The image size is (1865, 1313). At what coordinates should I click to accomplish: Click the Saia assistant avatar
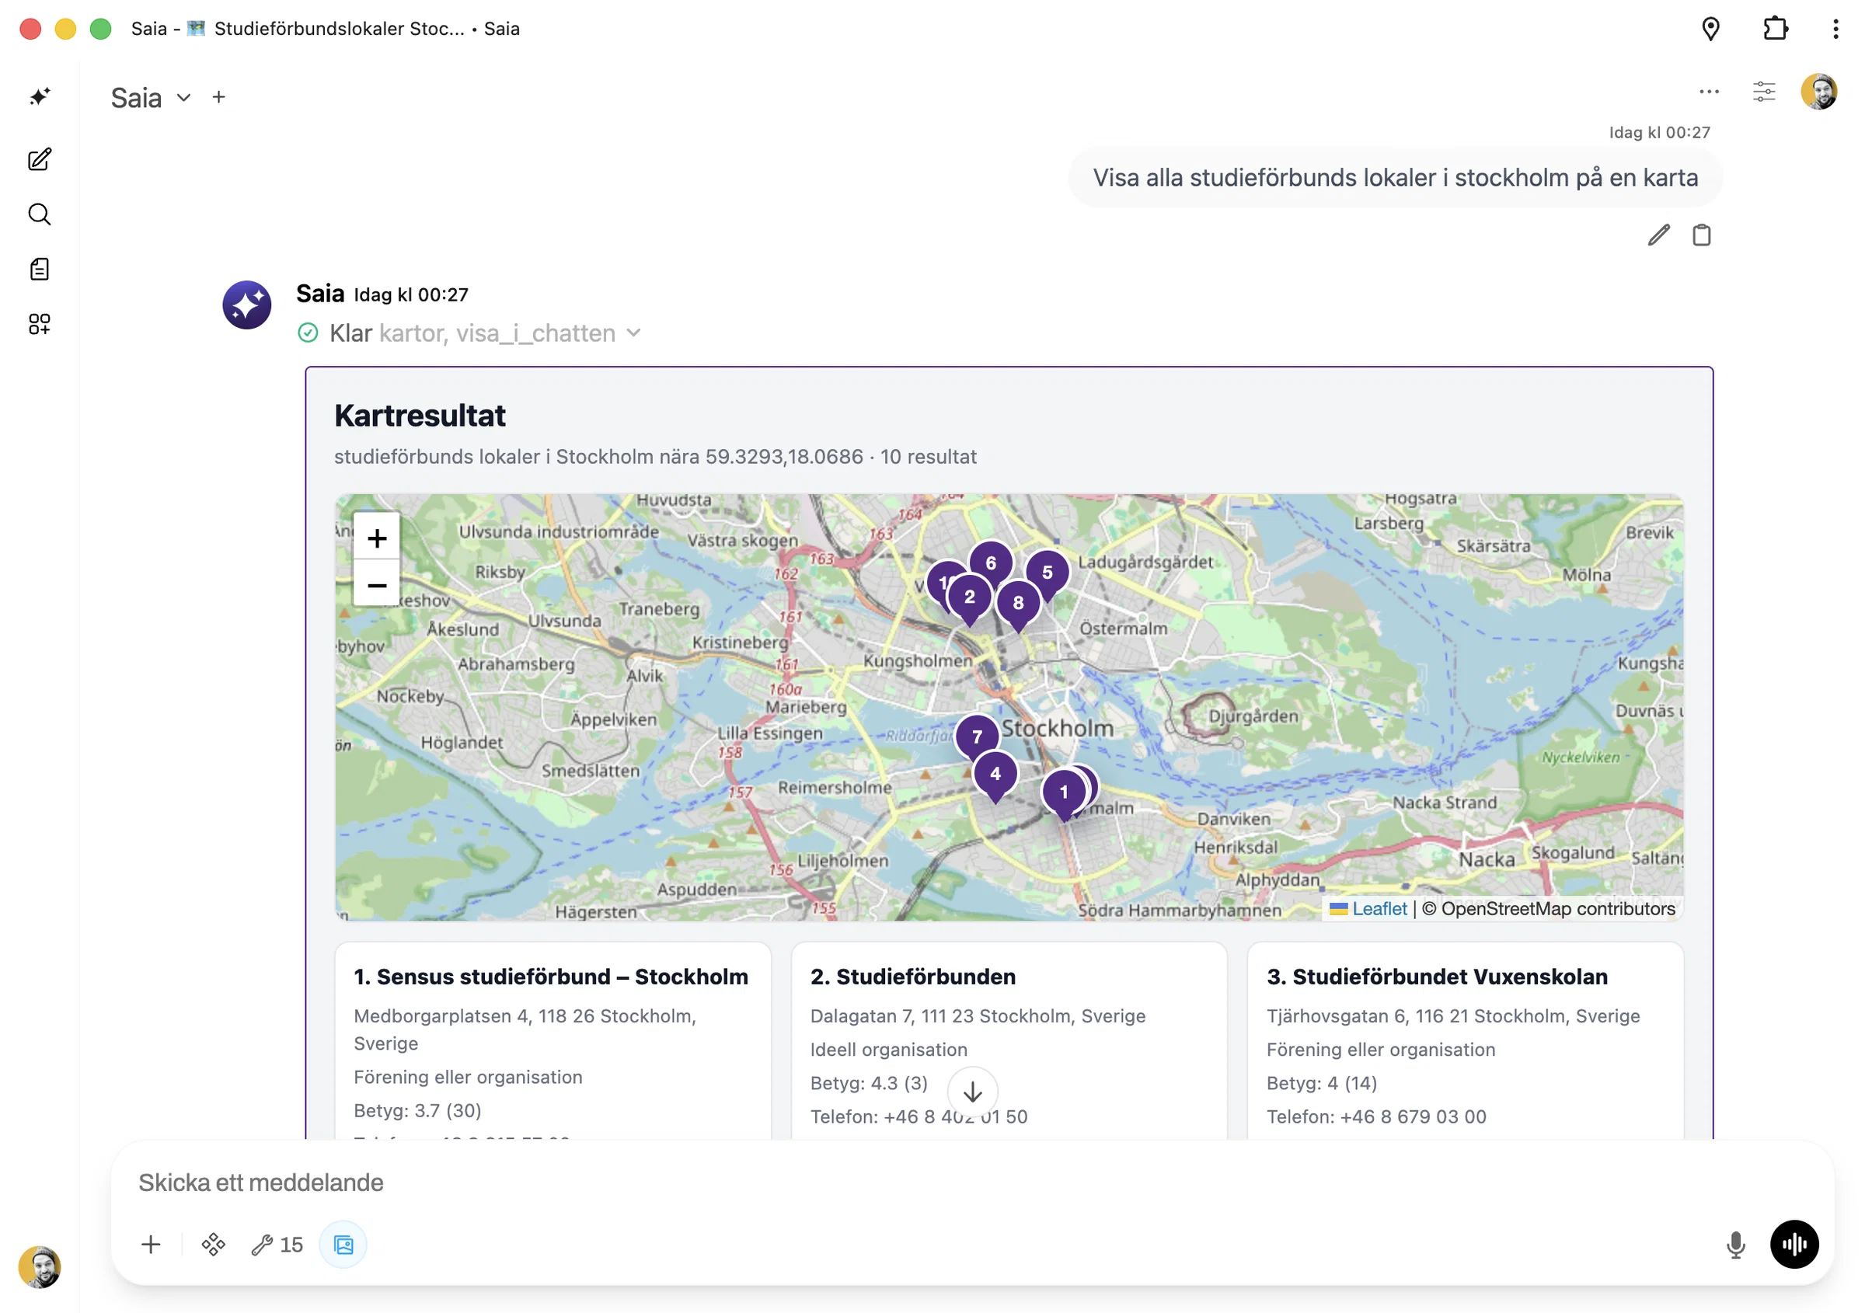[247, 305]
